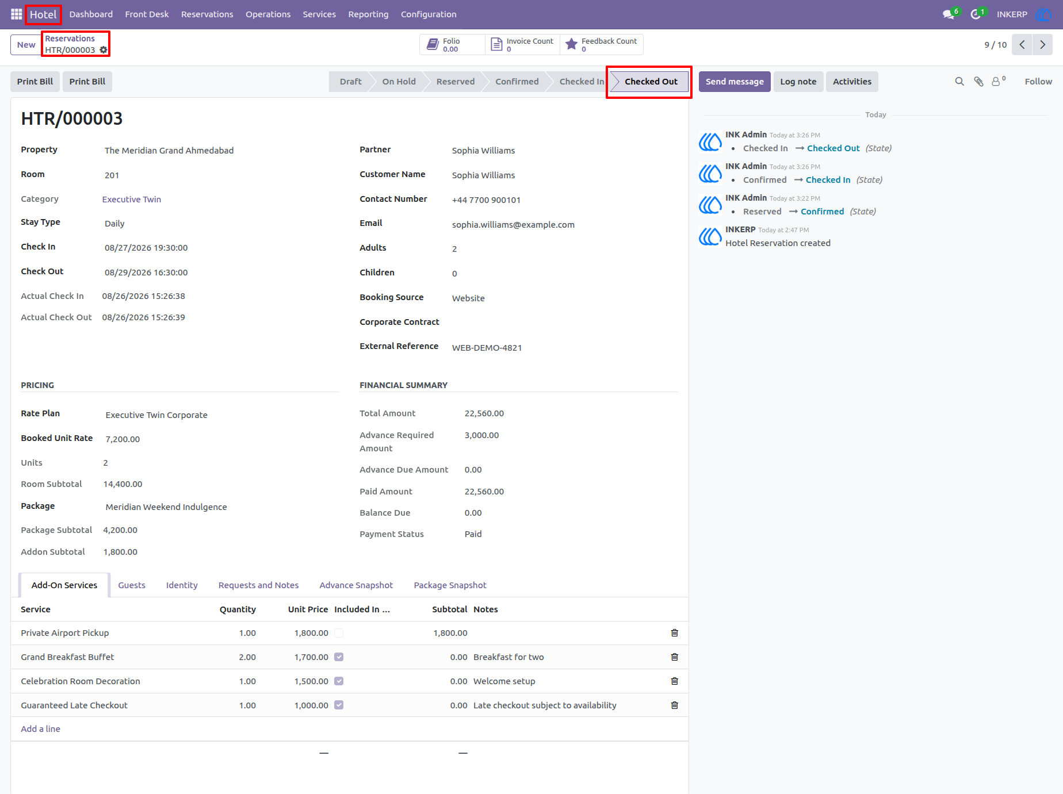1063x794 pixels.
Task: Attach files with the paperclip icon
Action: coord(978,82)
